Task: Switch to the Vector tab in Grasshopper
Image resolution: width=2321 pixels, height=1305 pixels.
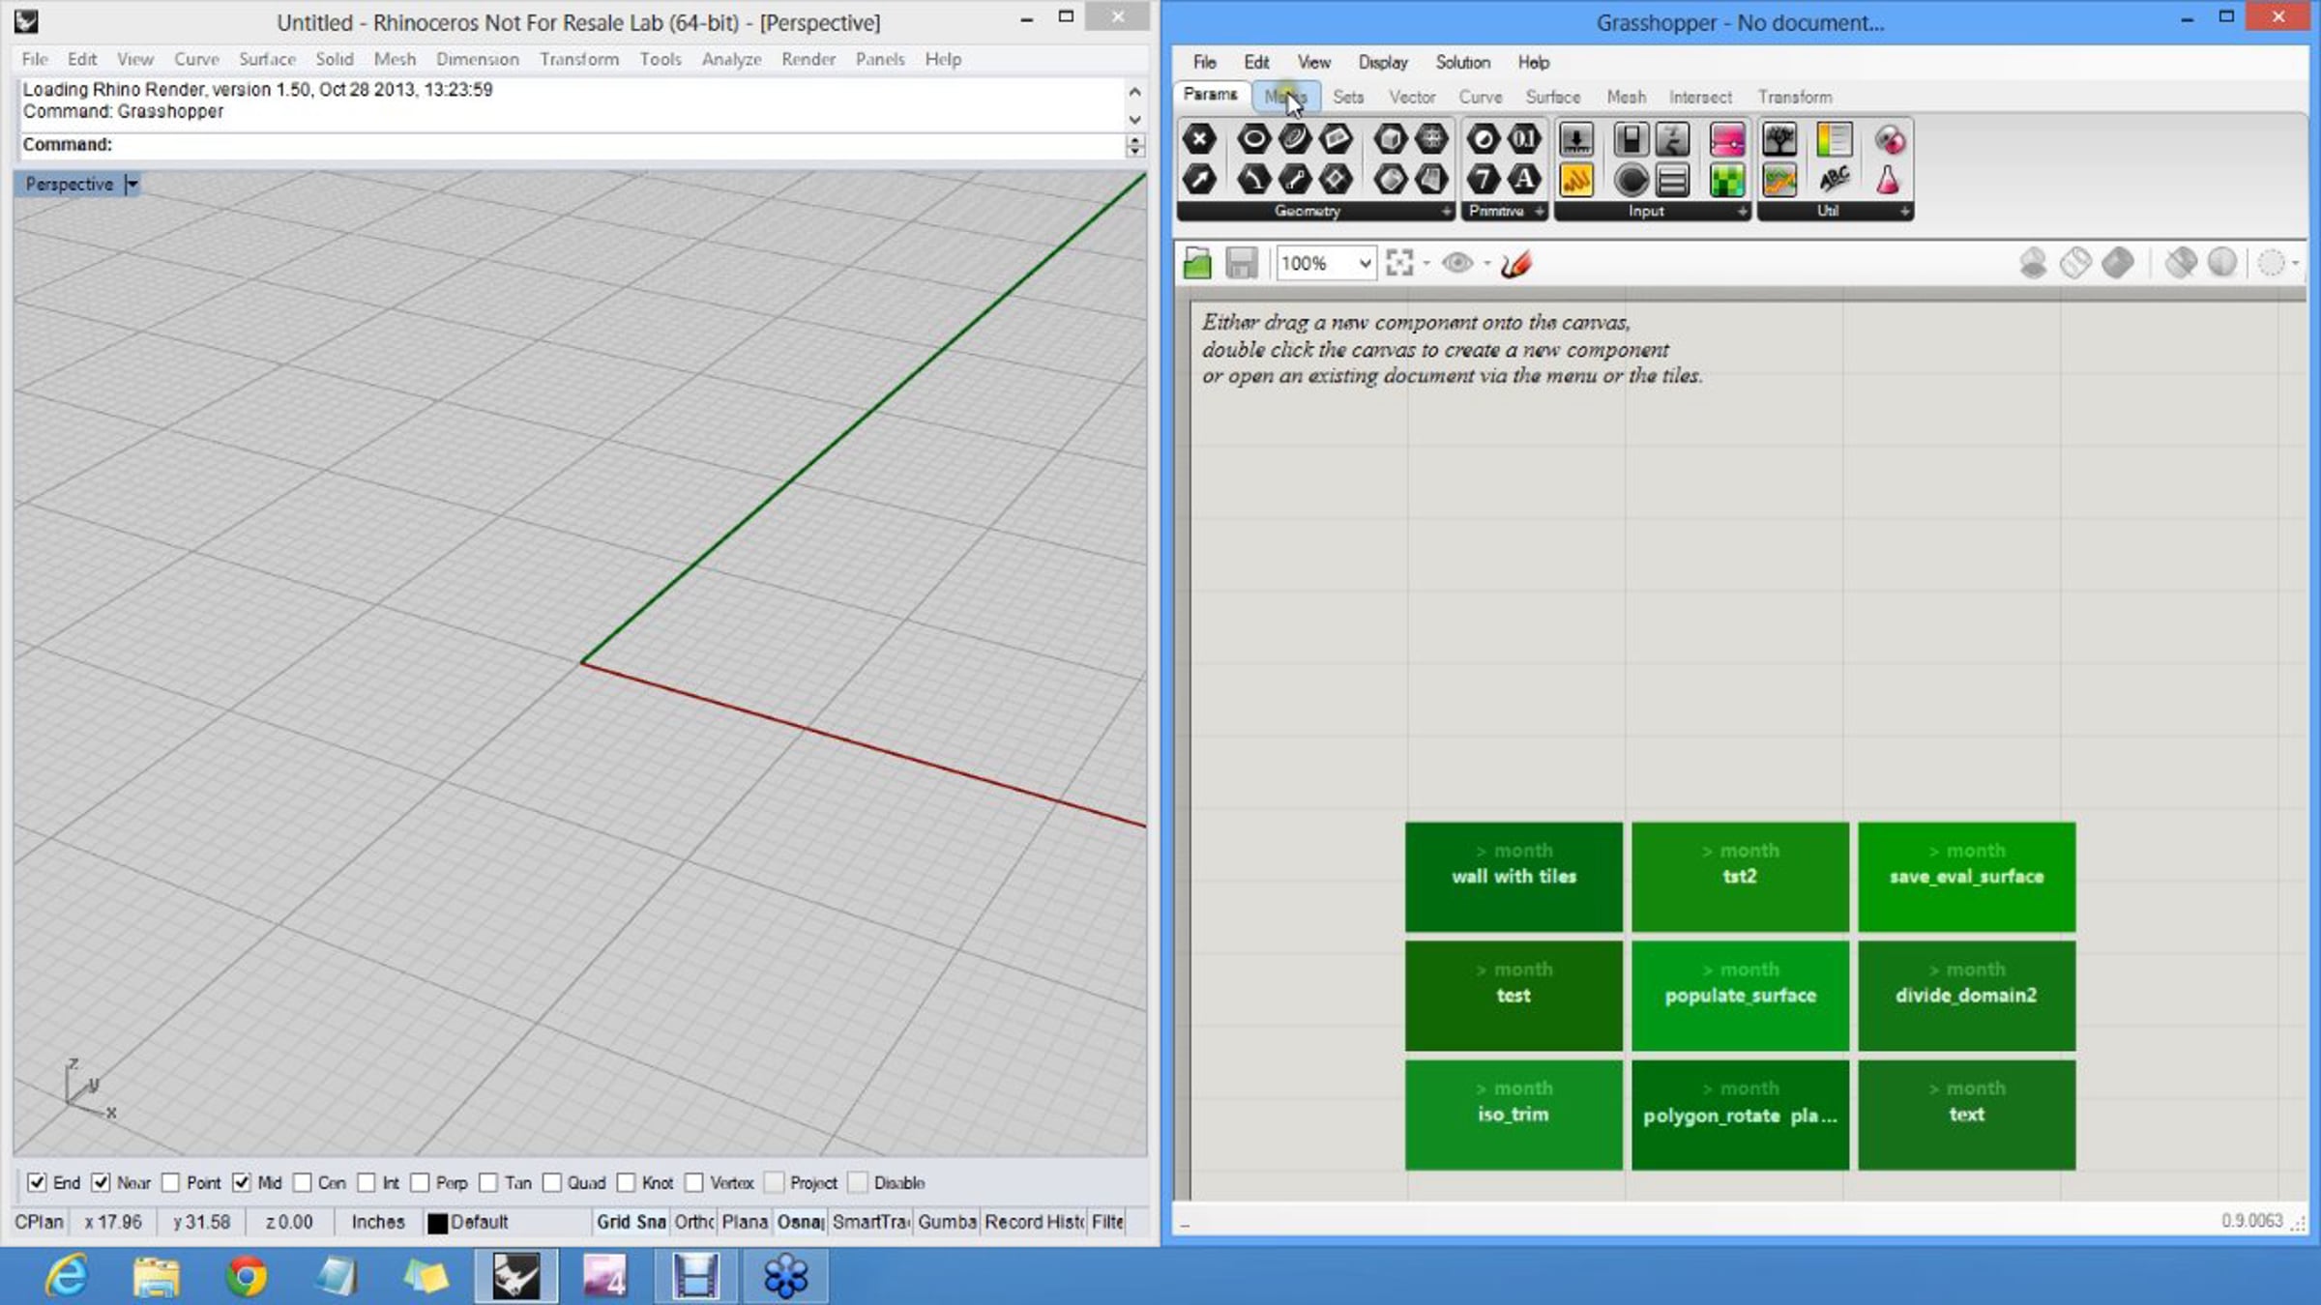Action: (1412, 97)
